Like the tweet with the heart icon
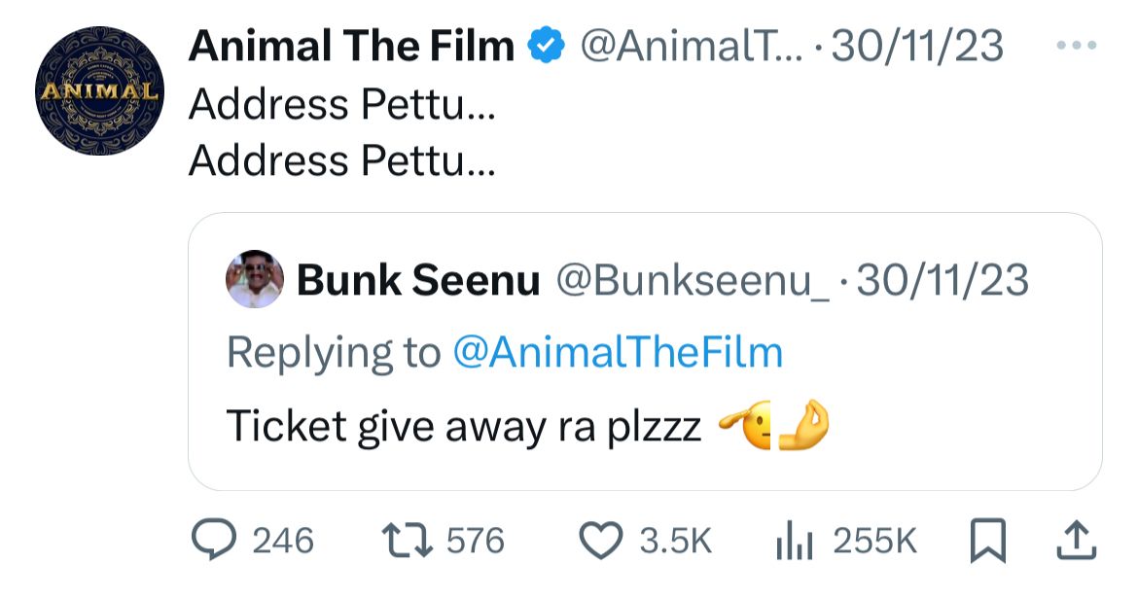The width and height of the screenshot is (1138, 598). click(600, 541)
